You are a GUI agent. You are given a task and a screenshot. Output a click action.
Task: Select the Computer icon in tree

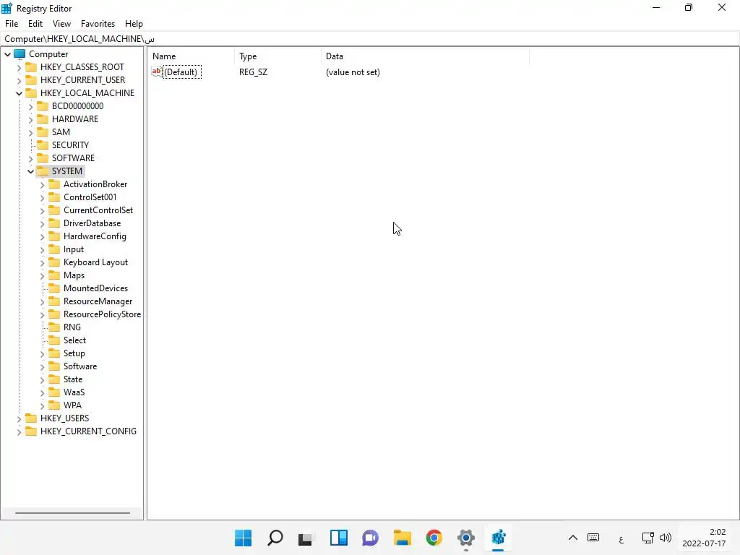point(20,53)
